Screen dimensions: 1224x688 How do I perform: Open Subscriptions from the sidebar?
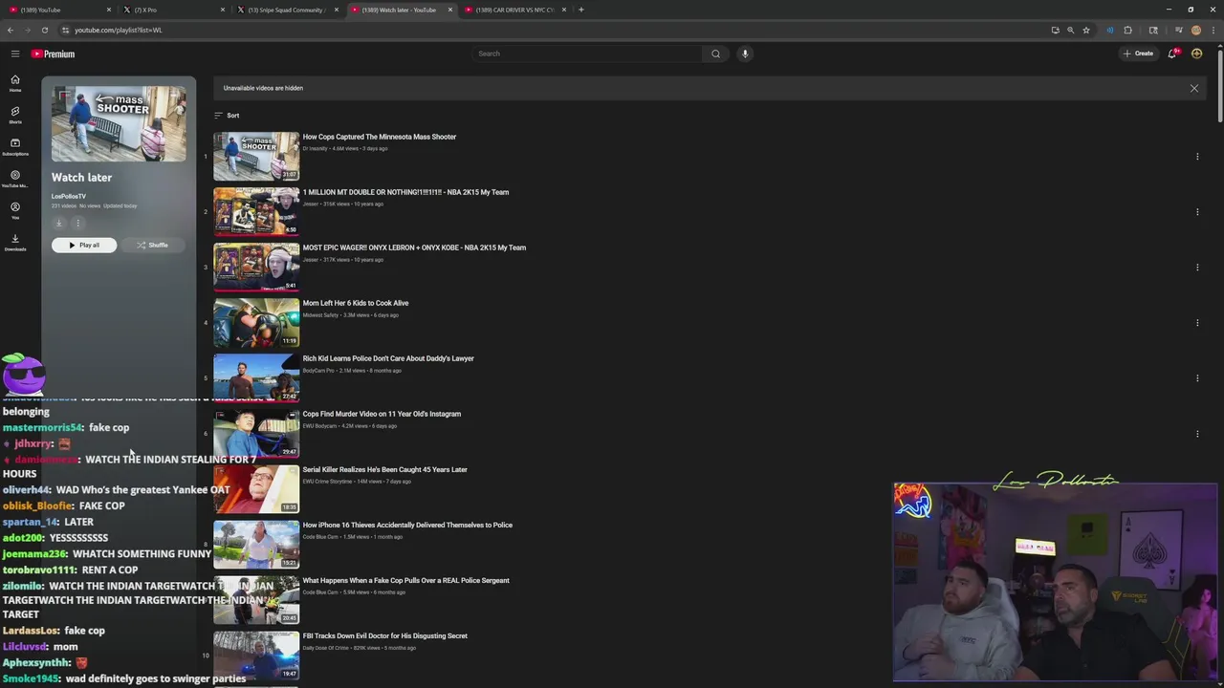tap(15, 146)
